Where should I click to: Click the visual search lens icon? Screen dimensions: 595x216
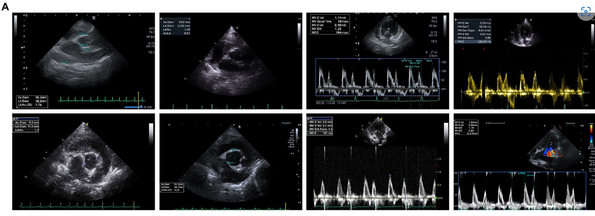586,12
